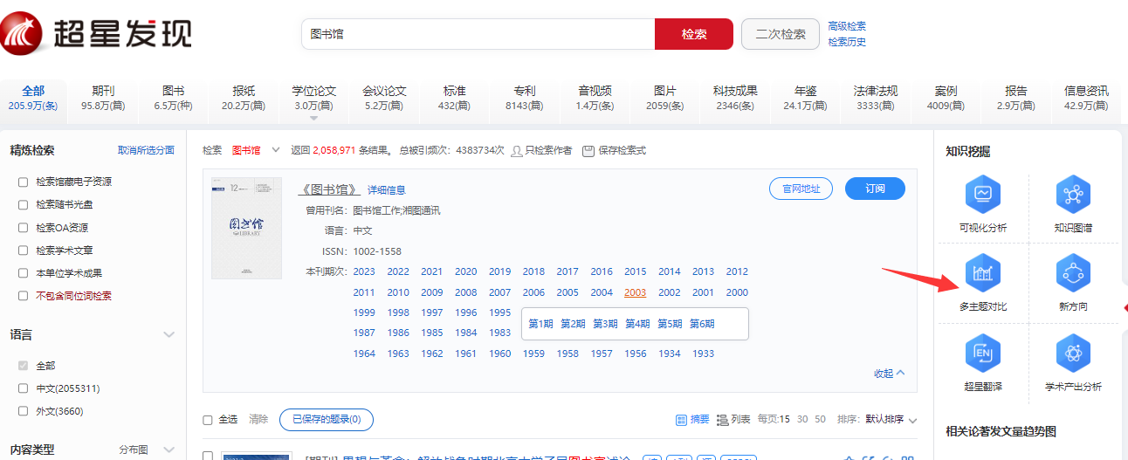1128x460 pixels.
Task: Click the 保存检索式 save icon
Action: 588,150
